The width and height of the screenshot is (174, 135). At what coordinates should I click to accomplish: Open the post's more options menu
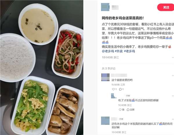pyautogui.click(x=173, y=58)
